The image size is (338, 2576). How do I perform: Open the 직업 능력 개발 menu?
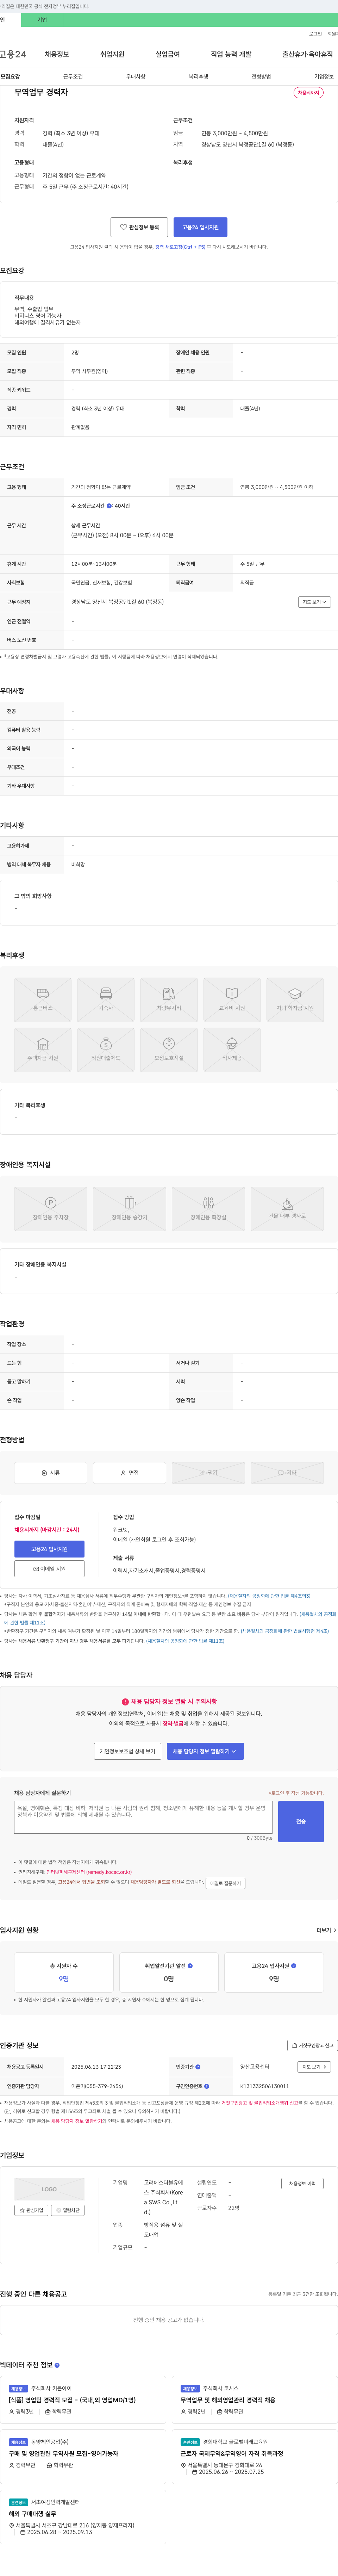tap(231, 54)
